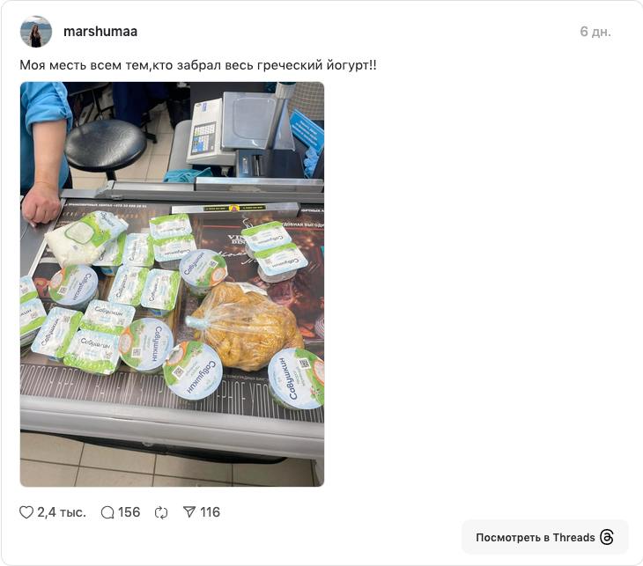
Task: Click the caption text about греческий йогурт
Action: coord(198,65)
